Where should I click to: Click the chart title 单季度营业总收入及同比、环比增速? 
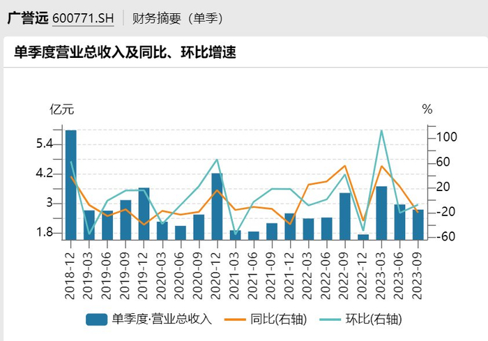pyautogui.click(x=125, y=52)
